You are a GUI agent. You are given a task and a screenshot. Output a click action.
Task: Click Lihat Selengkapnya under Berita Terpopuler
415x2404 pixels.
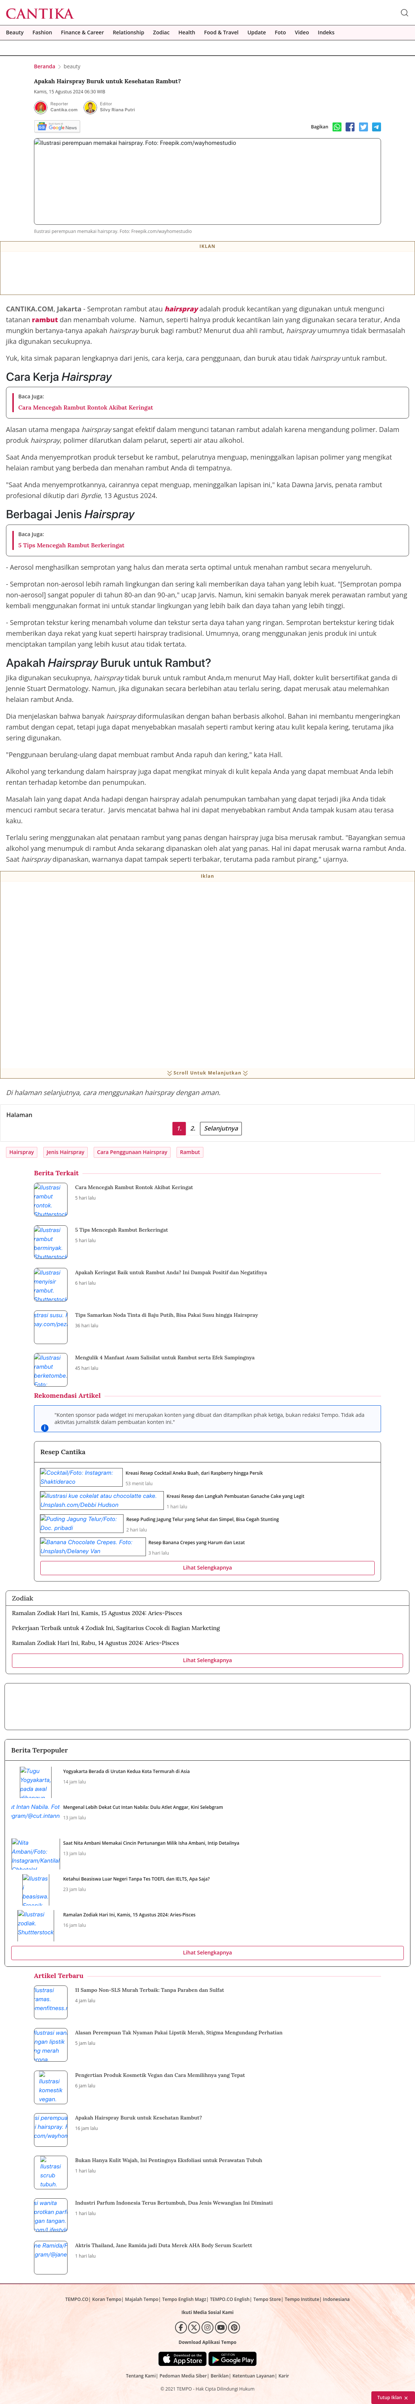coord(207,1952)
